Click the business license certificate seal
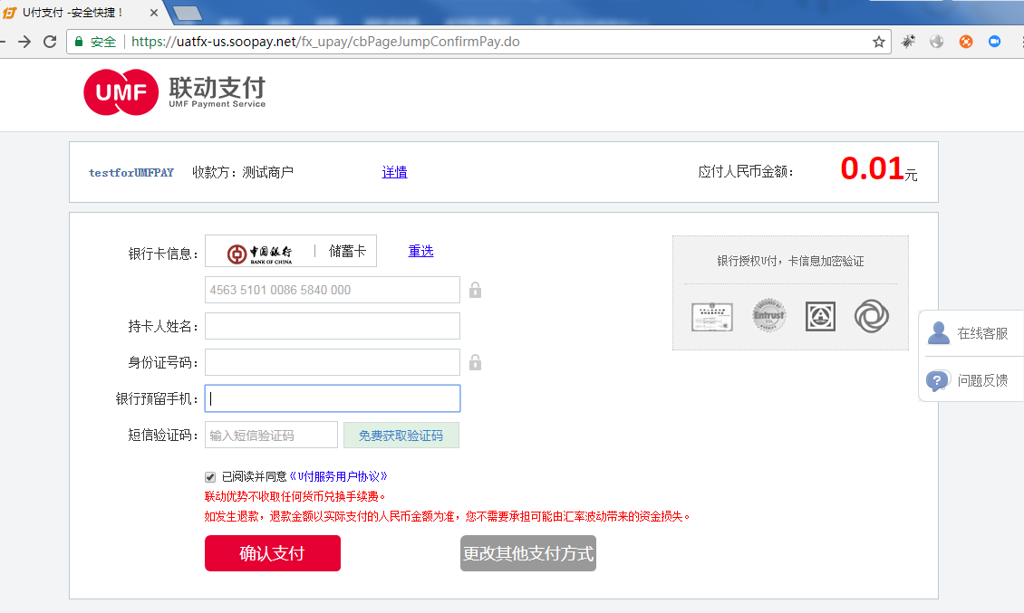This screenshot has height=613, width=1024. coord(711,317)
